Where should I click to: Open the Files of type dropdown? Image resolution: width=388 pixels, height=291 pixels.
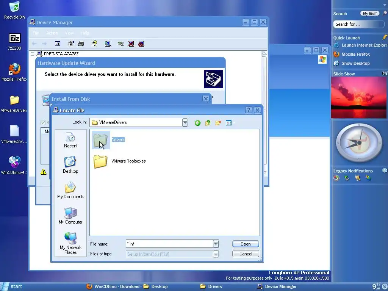216,254
